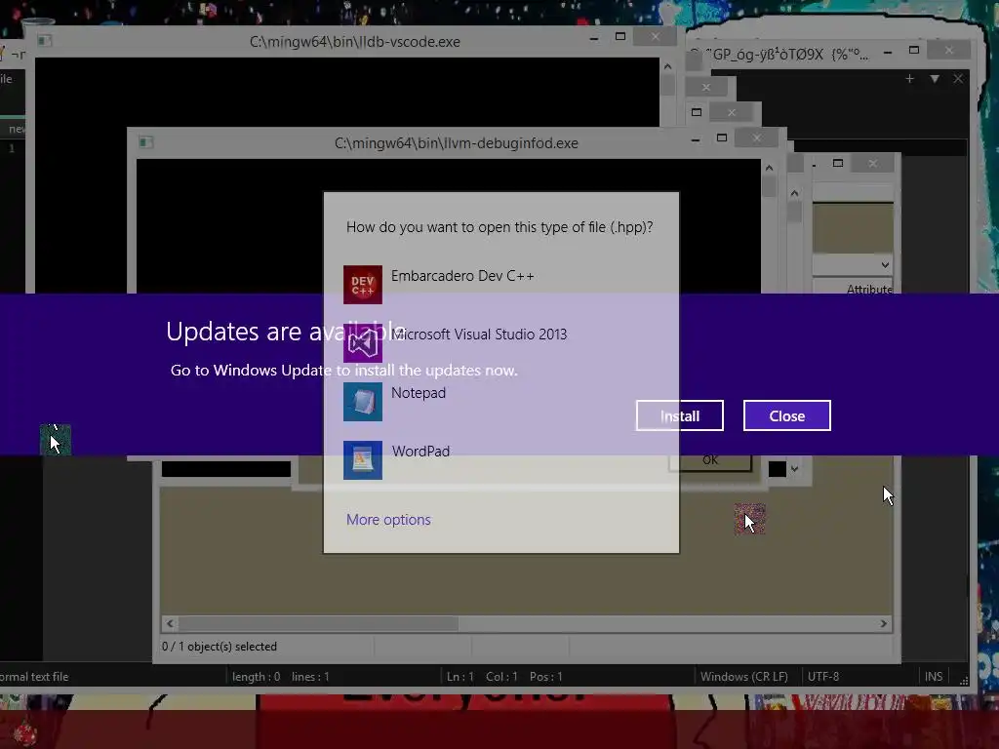Click UTF-8 encoding in status bar
The image size is (999, 749).
[823, 677]
